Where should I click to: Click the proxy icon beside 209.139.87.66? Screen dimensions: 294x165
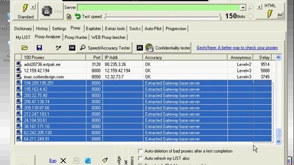(18, 108)
